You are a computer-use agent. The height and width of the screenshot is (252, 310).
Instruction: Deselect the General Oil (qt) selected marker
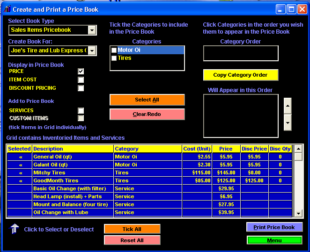click(20, 157)
